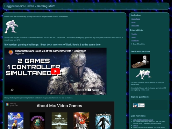Click the SF3 character sprite image
The image size is (172, 129).
click(11, 27)
